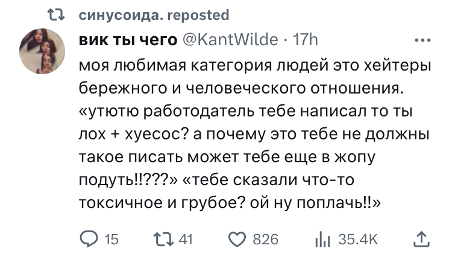Click the share upload arrow icon
Viewport: 452px width, 260px height.
pos(422,240)
